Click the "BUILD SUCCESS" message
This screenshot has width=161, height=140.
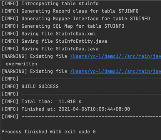coord(40,87)
